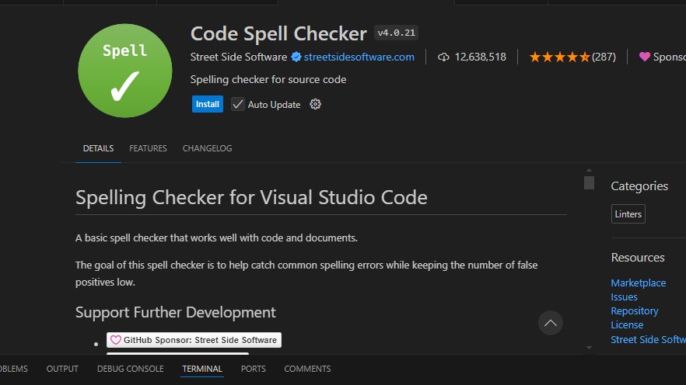Click the pink Sponsor heart icon
The image size is (686, 385).
(645, 57)
